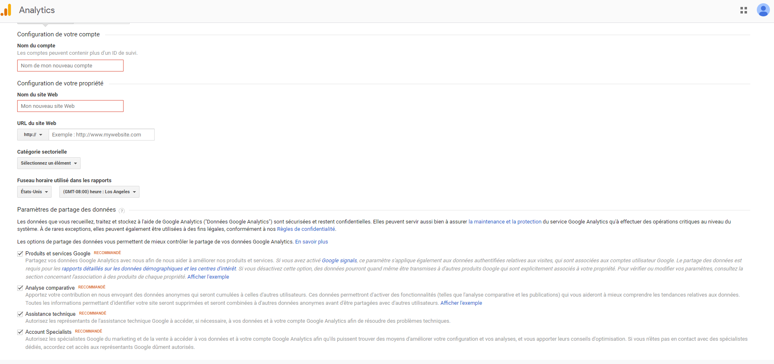Uncheck Produits et services Google checkbox

[20, 254]
